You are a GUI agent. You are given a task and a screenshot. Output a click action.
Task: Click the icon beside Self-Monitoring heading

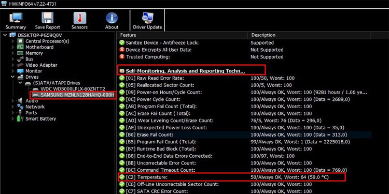pos(121,71)
